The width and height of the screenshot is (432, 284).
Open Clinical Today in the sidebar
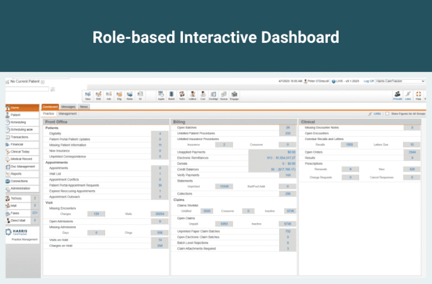click(22, 151)
